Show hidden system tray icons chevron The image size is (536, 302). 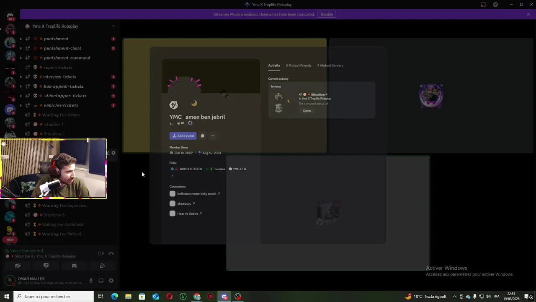coord(455,297)
